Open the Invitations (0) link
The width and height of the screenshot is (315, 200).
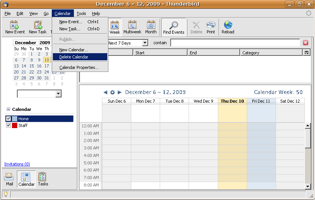[x=17, y=164]
